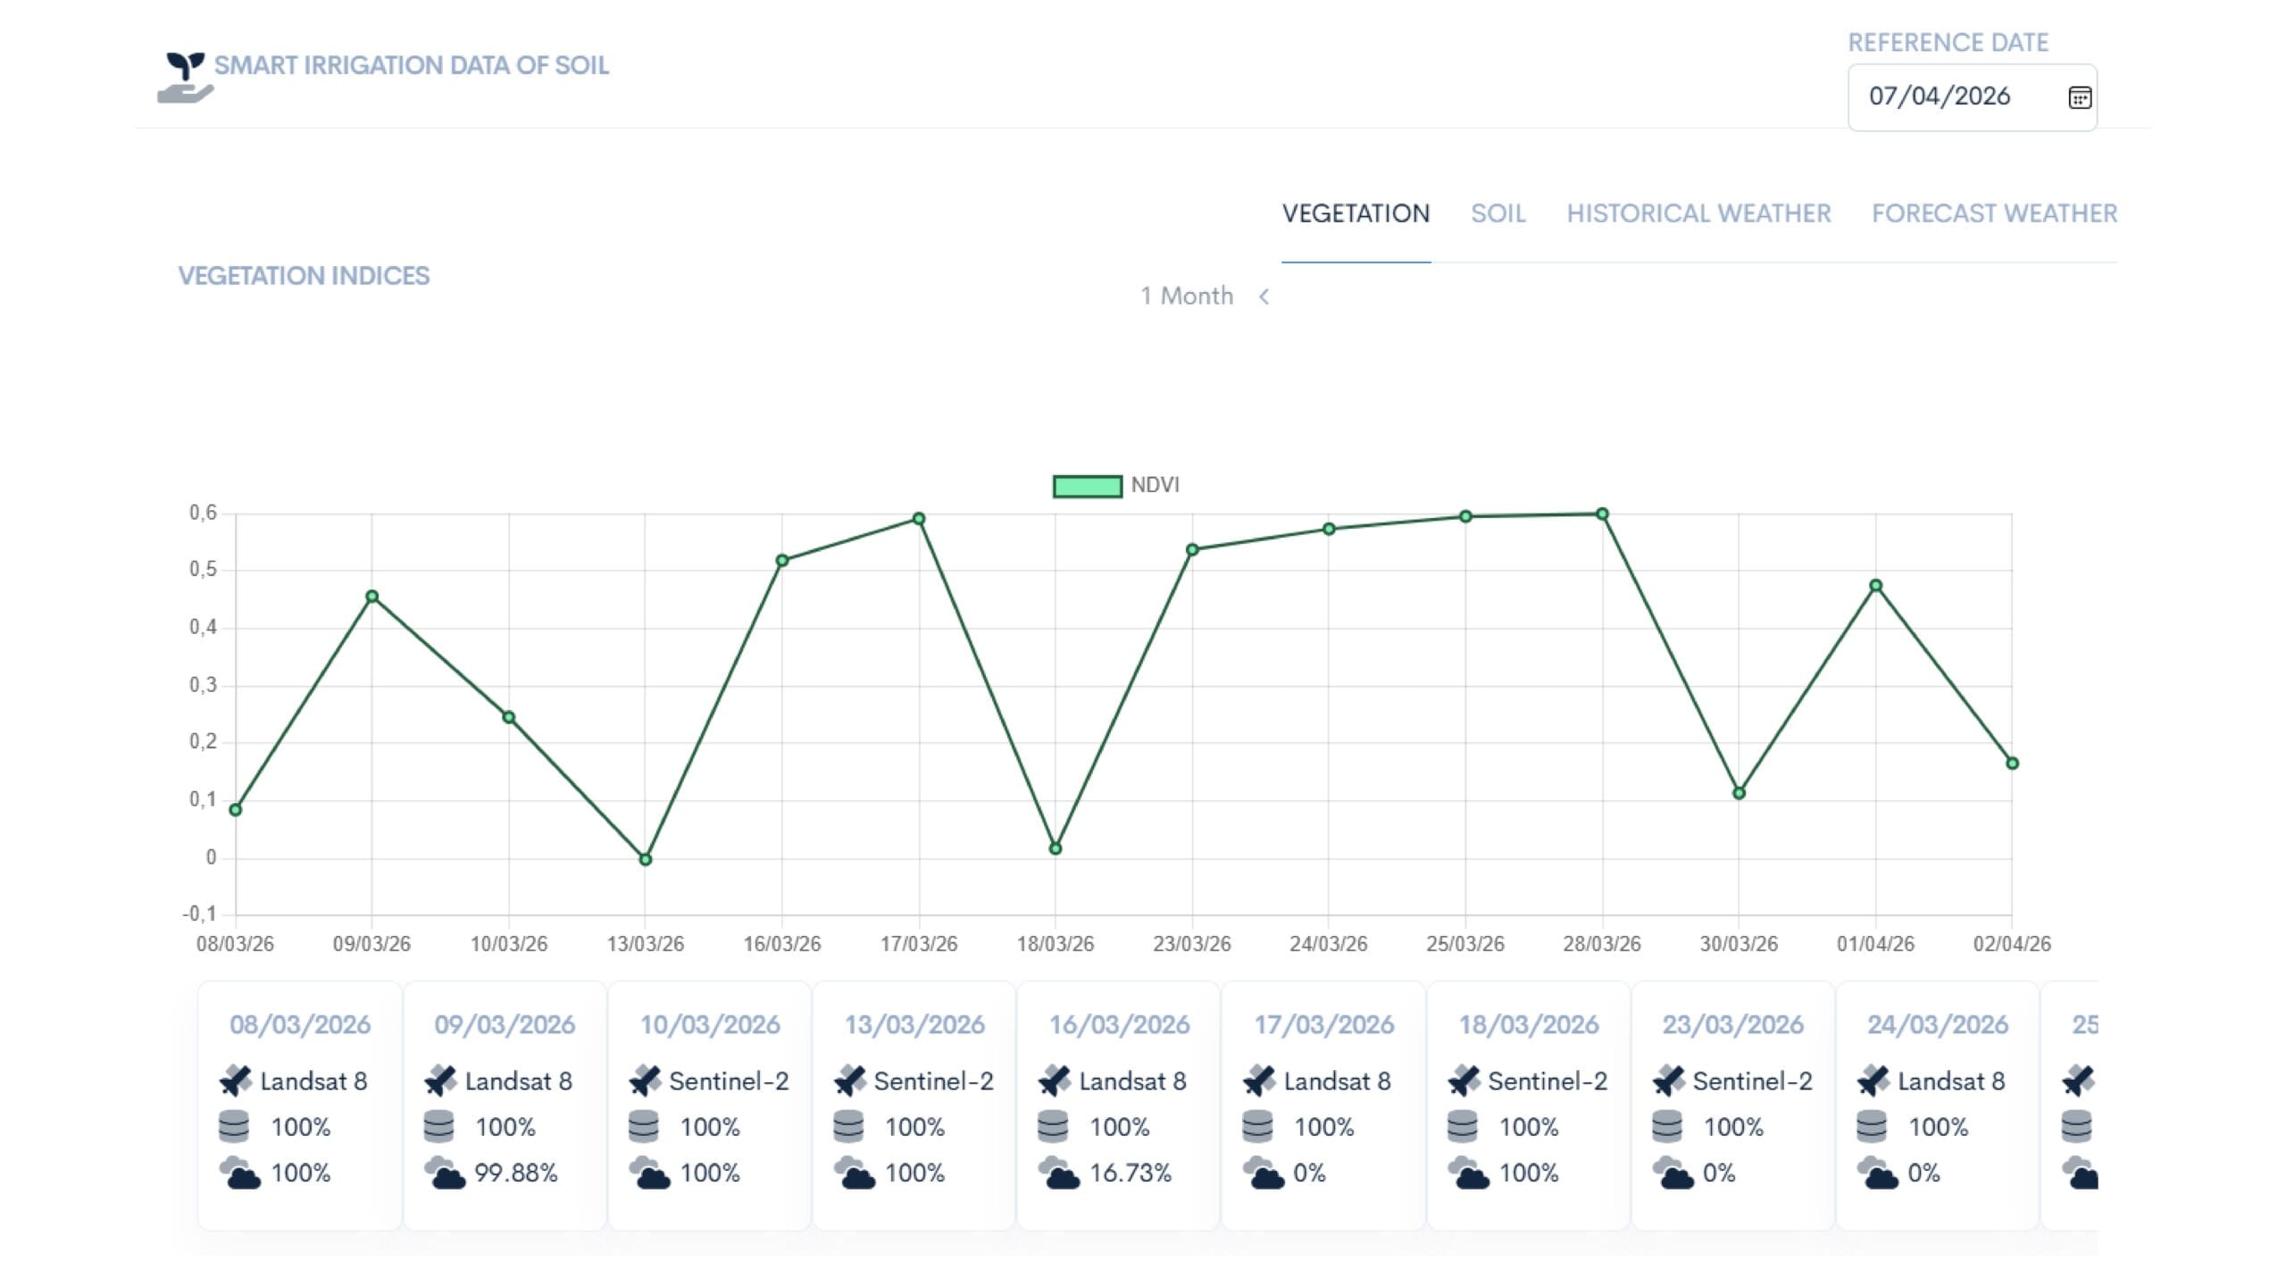Click the cloud icon on the 23/03/2026 card
The image size is (2286, 1286).
click(x=1673, y=1173)
